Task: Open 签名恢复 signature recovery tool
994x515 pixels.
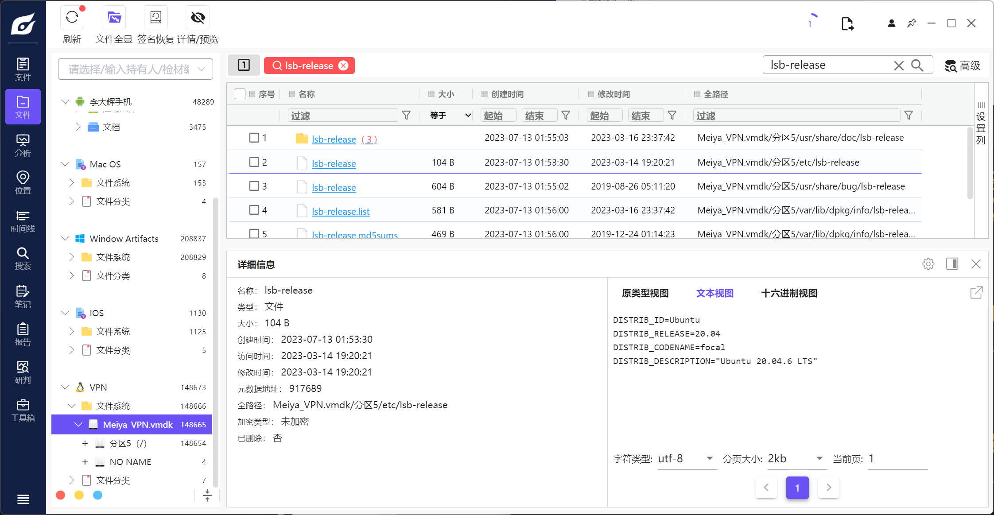Action: (x=155, y=18)
